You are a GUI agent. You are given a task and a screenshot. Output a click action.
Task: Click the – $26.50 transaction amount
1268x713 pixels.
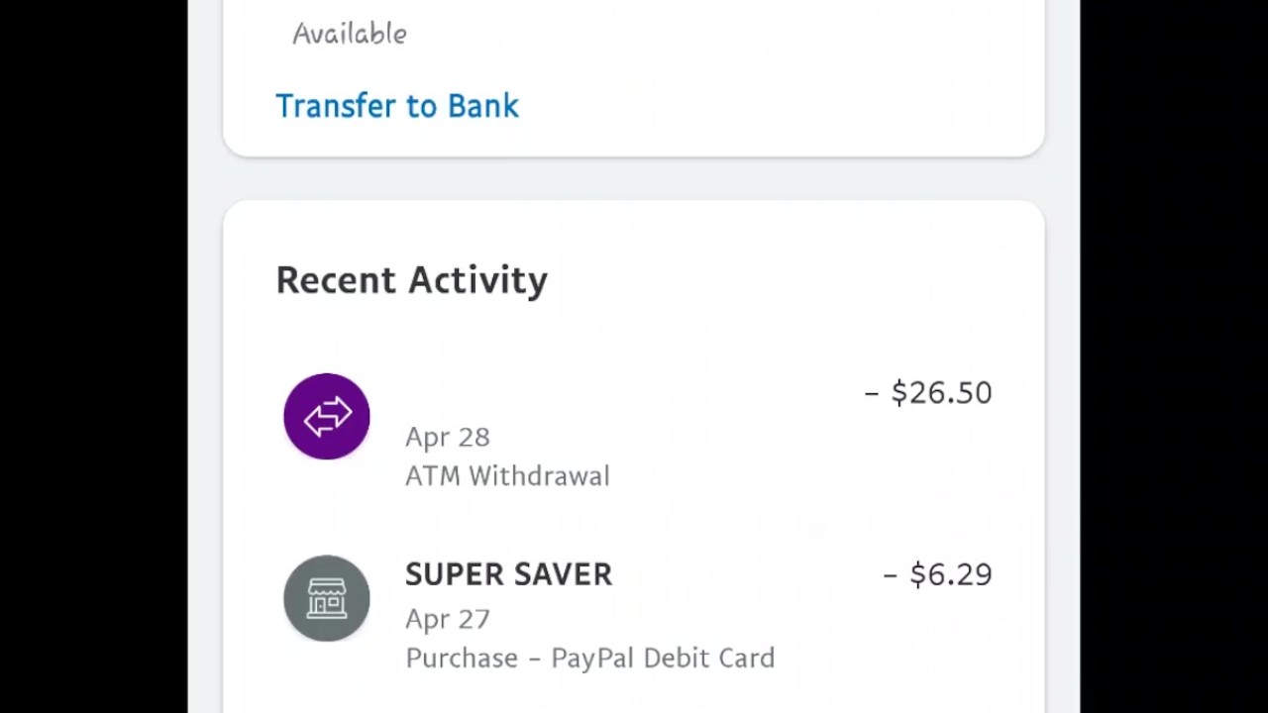click(928, 393)
